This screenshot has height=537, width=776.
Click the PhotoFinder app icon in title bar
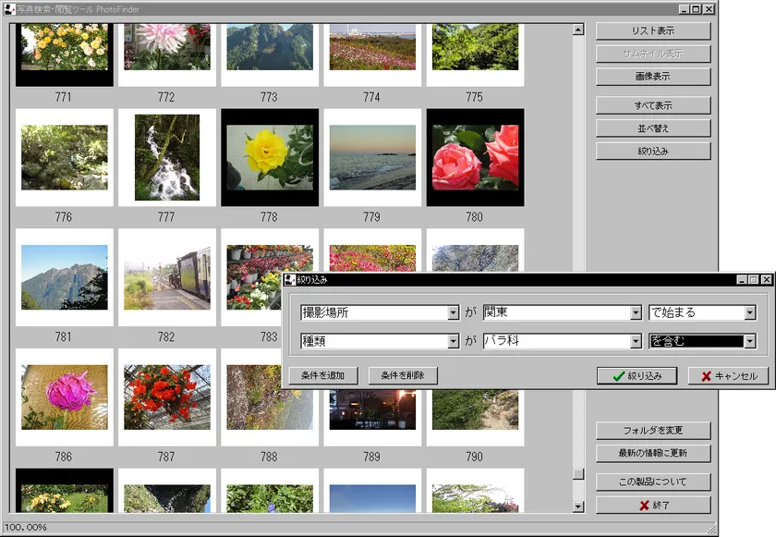(8, 8)
